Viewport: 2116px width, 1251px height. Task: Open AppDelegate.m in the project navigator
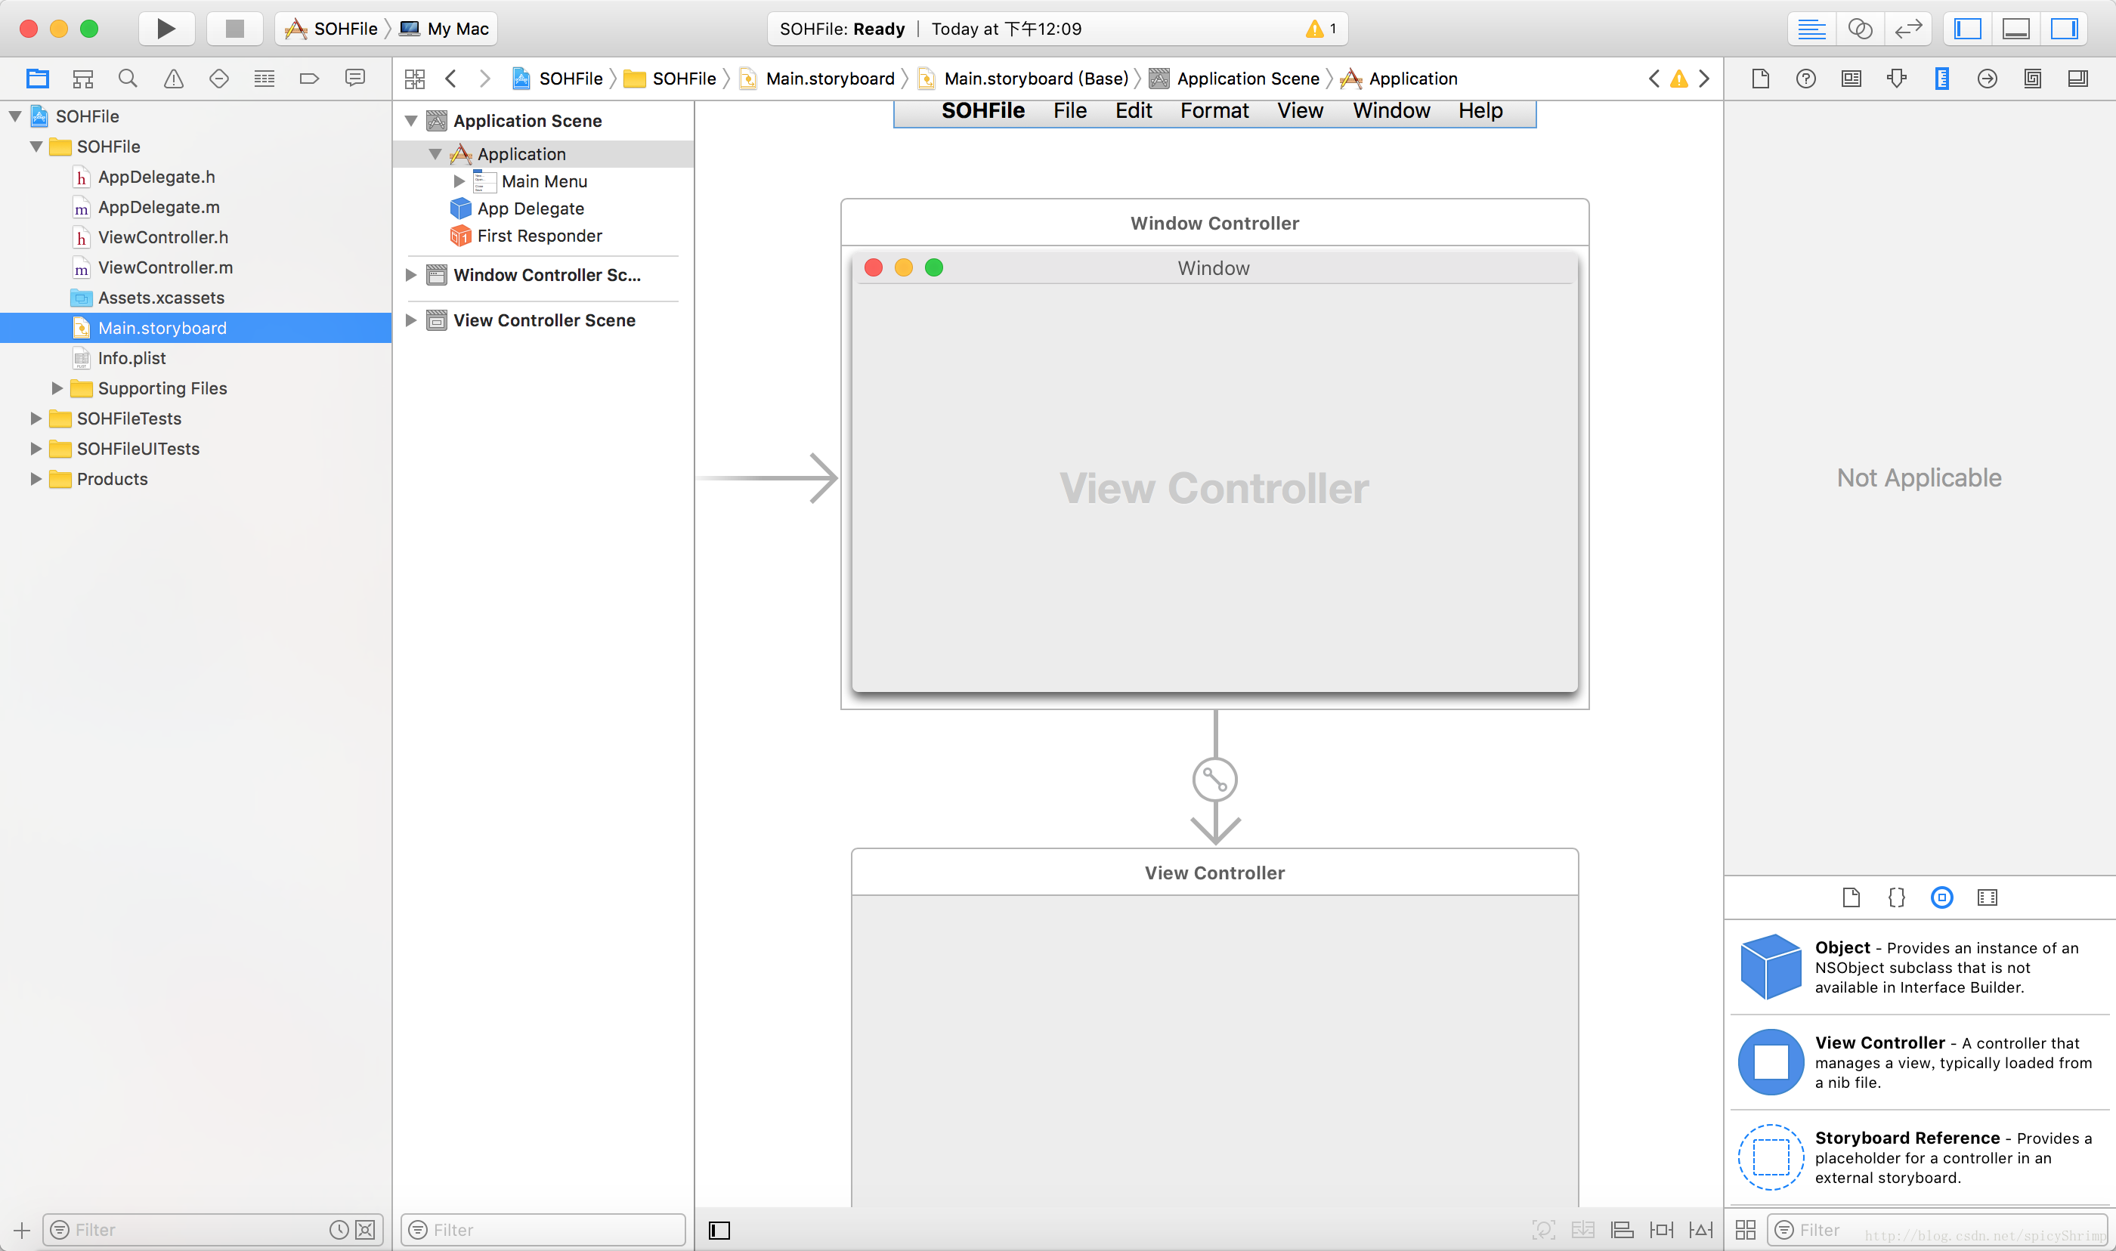click(x=159, y=208)
